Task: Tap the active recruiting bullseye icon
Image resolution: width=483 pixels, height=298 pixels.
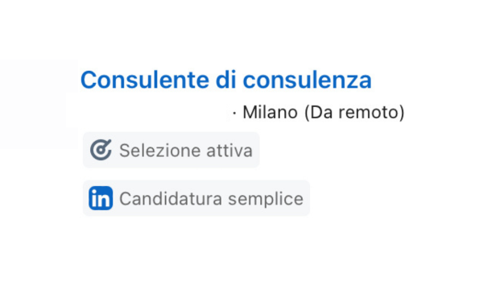Action: click(x=101, y=150)
